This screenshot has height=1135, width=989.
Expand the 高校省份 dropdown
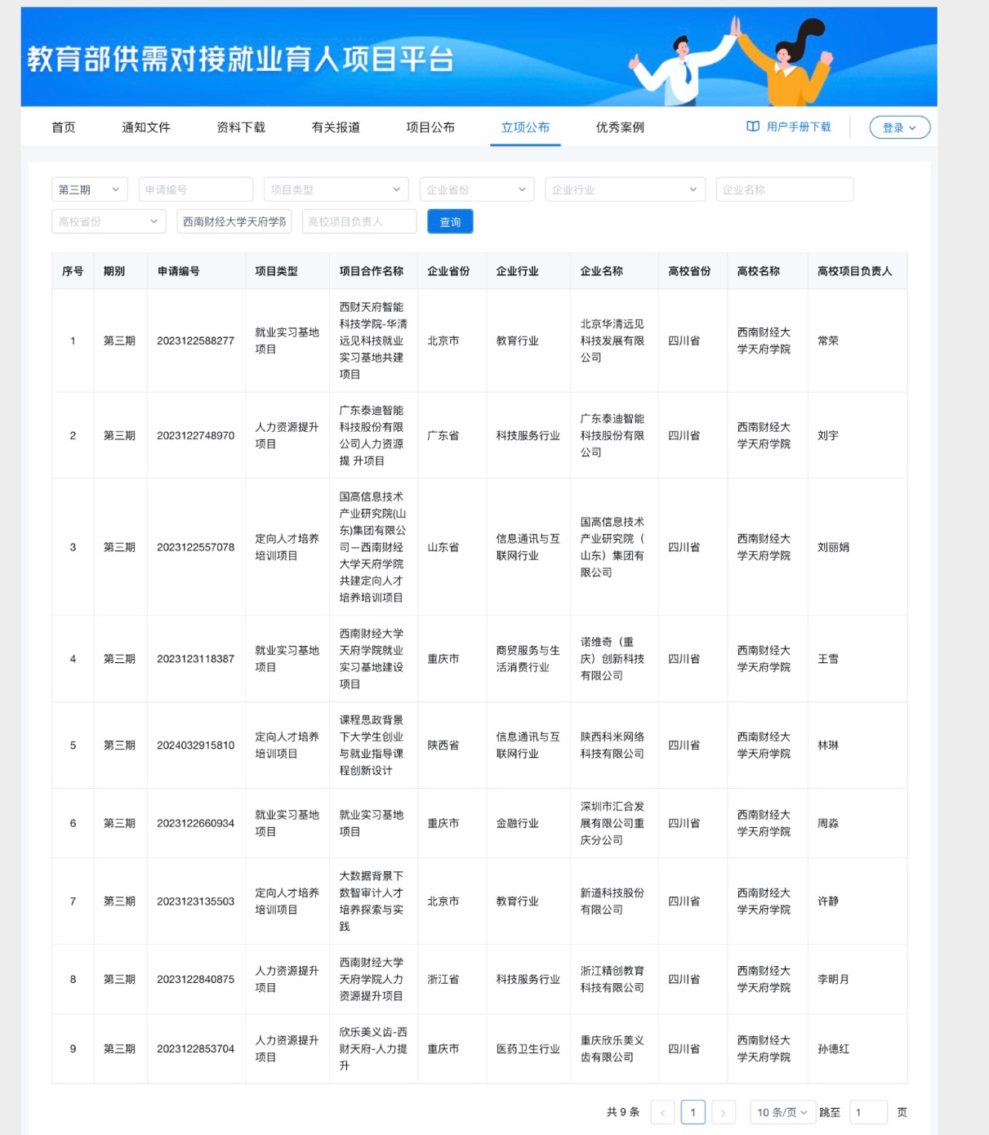pyautogui.click(x=108, y=221)
